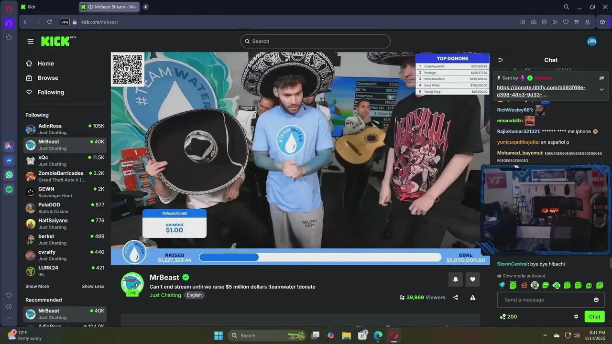Click the Just Chatting category link
The image size is (612, 344).
coord(165,295)
